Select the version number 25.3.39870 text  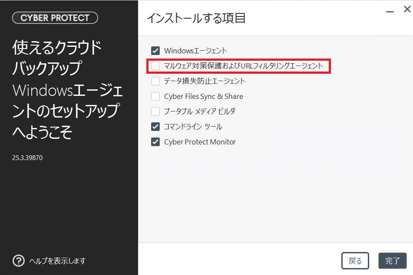tap(27, 157)
